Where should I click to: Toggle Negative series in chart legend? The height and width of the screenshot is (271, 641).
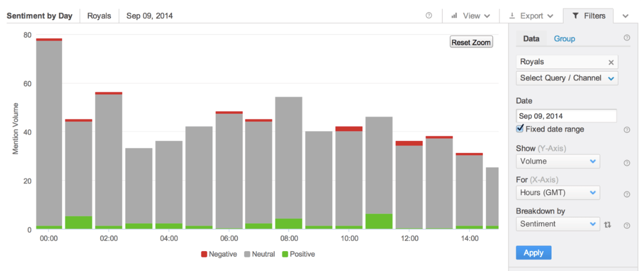coord(219,255)
